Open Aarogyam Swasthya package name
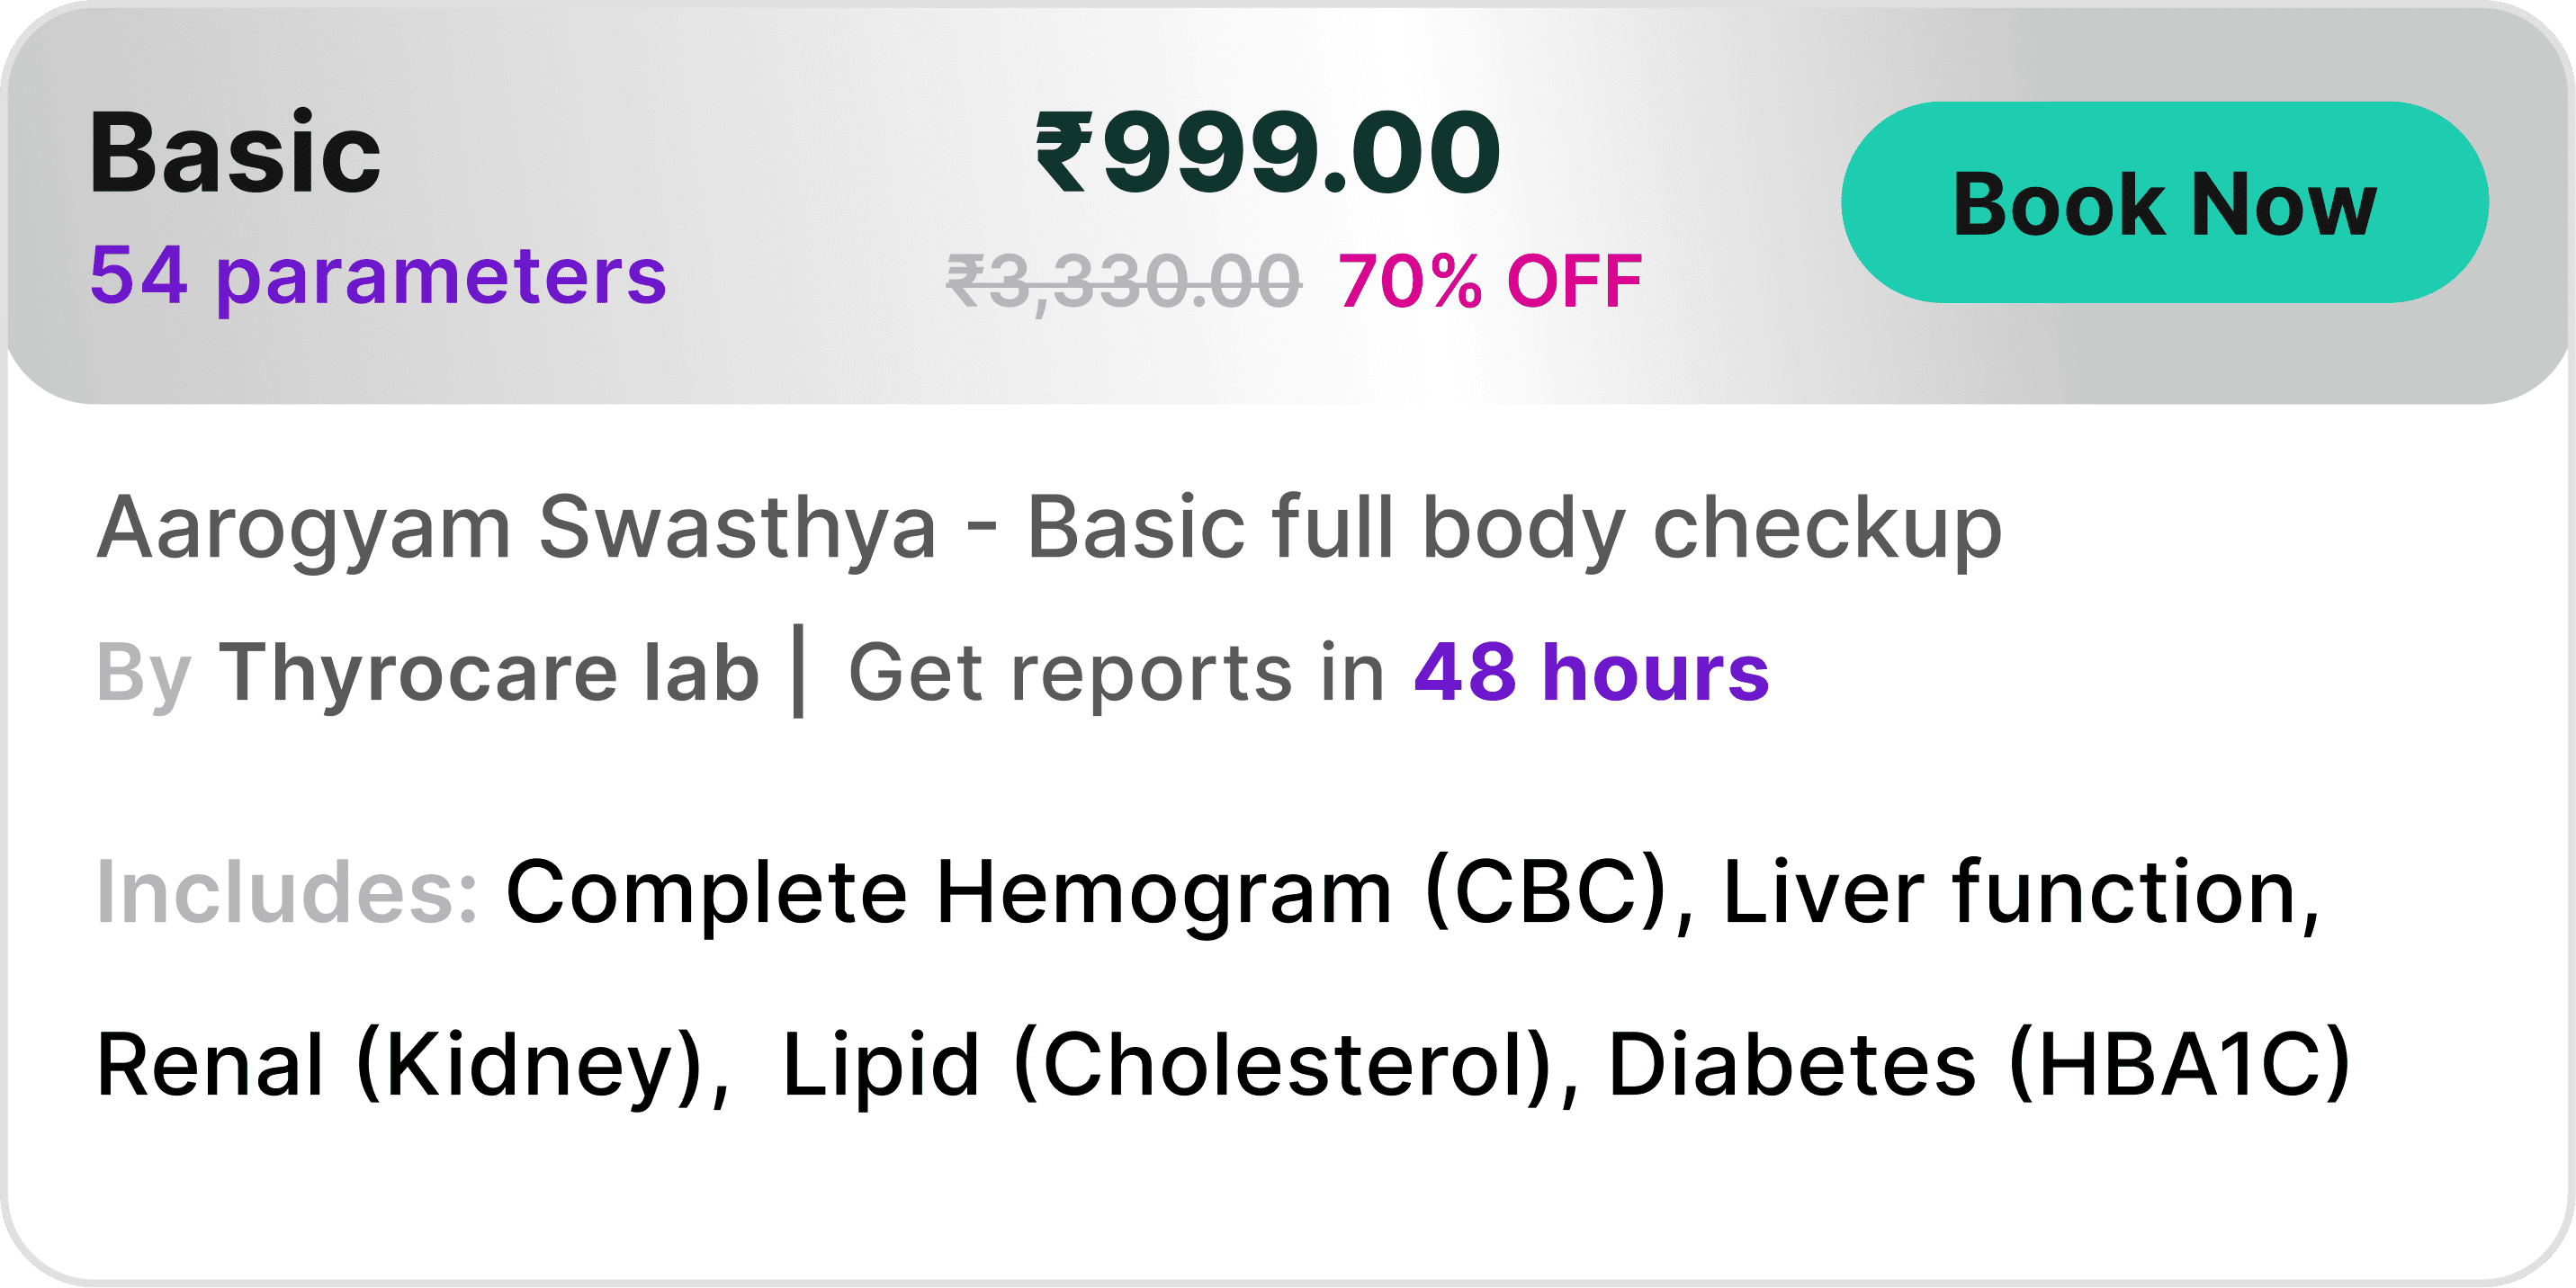The image size is (2576, 1288). coord(517,527)
